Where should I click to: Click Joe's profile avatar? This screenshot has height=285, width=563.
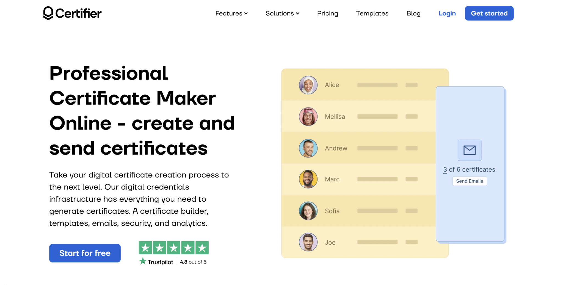tap(308, 242)
